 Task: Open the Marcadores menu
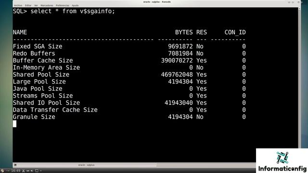47,5
